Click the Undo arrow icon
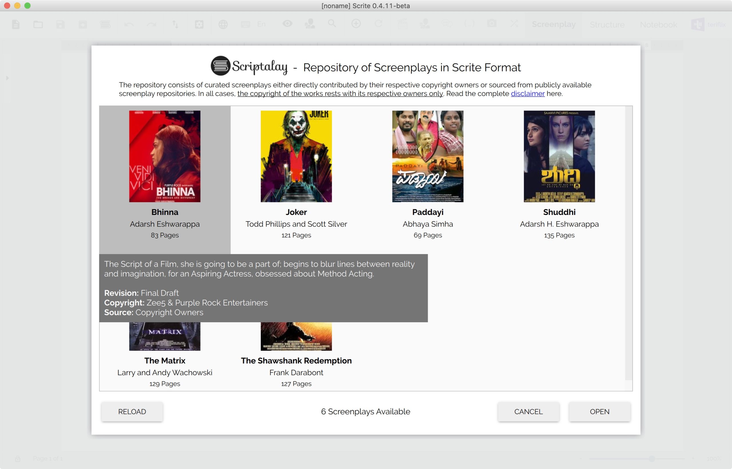The width and height of the screenshot is (732, 469). 129,24
